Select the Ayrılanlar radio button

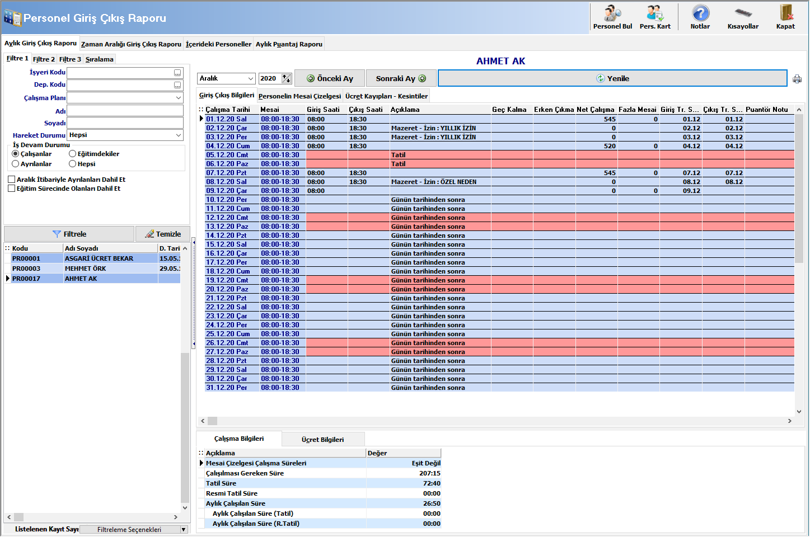click(x=16, y=164)
